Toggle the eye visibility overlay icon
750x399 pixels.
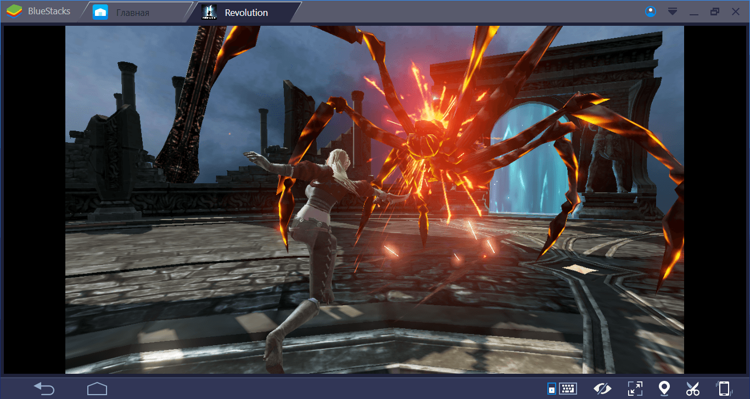(x=602, y=389)
